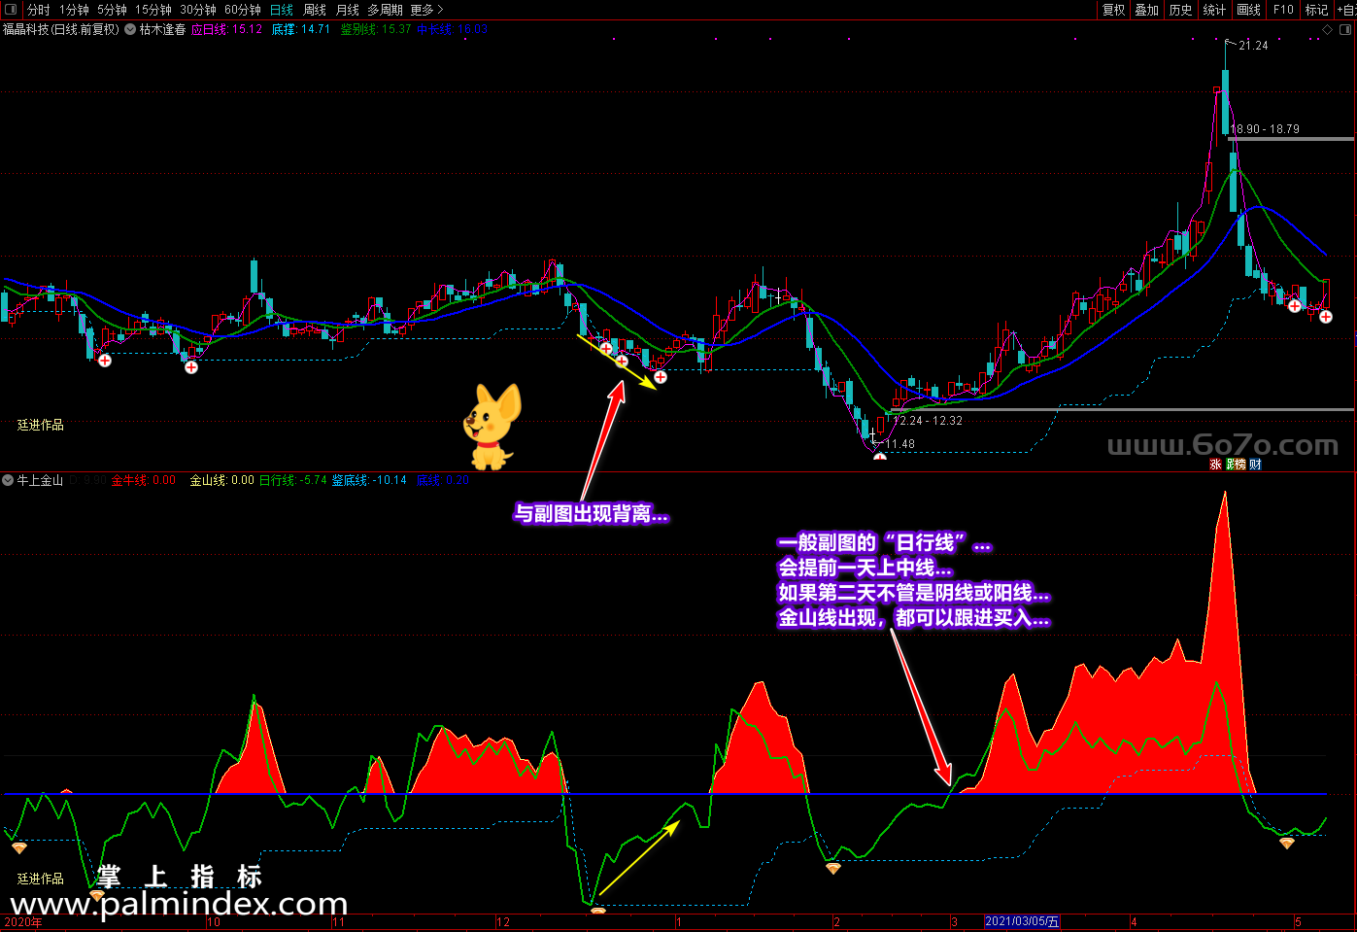The width and height of the screenshot is (1357, 932).
Task: Click the gem signal marker under month 2 in sub chart
Action: tap(833, 868)
